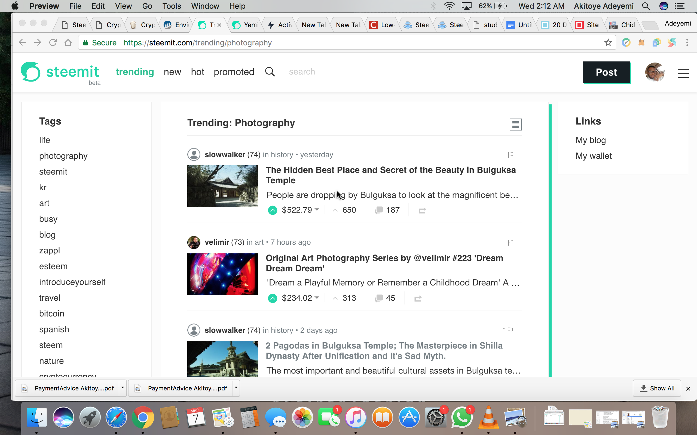Resteem the velimir post with 45 comments
The image size is (697, 435).
coord(418,299)
